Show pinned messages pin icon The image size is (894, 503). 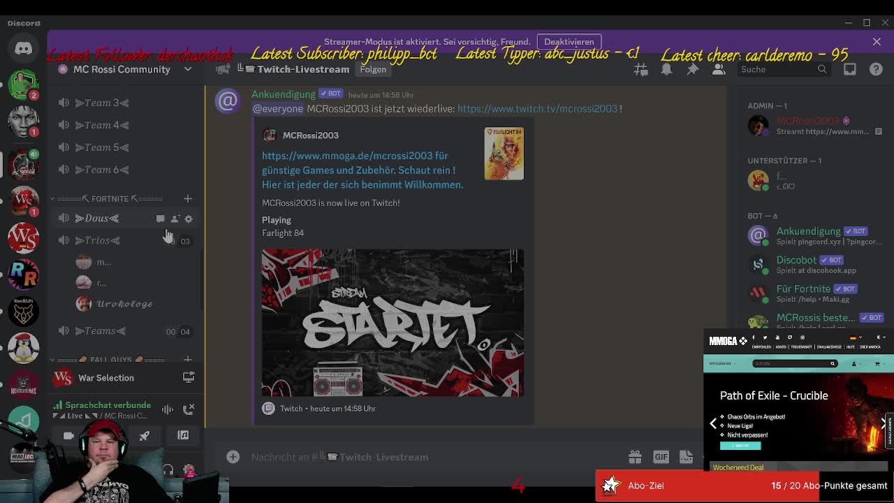click(692, 69)
